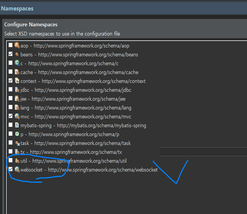Click the c namespace icon
247x214 pixels.
coord(17,63)
